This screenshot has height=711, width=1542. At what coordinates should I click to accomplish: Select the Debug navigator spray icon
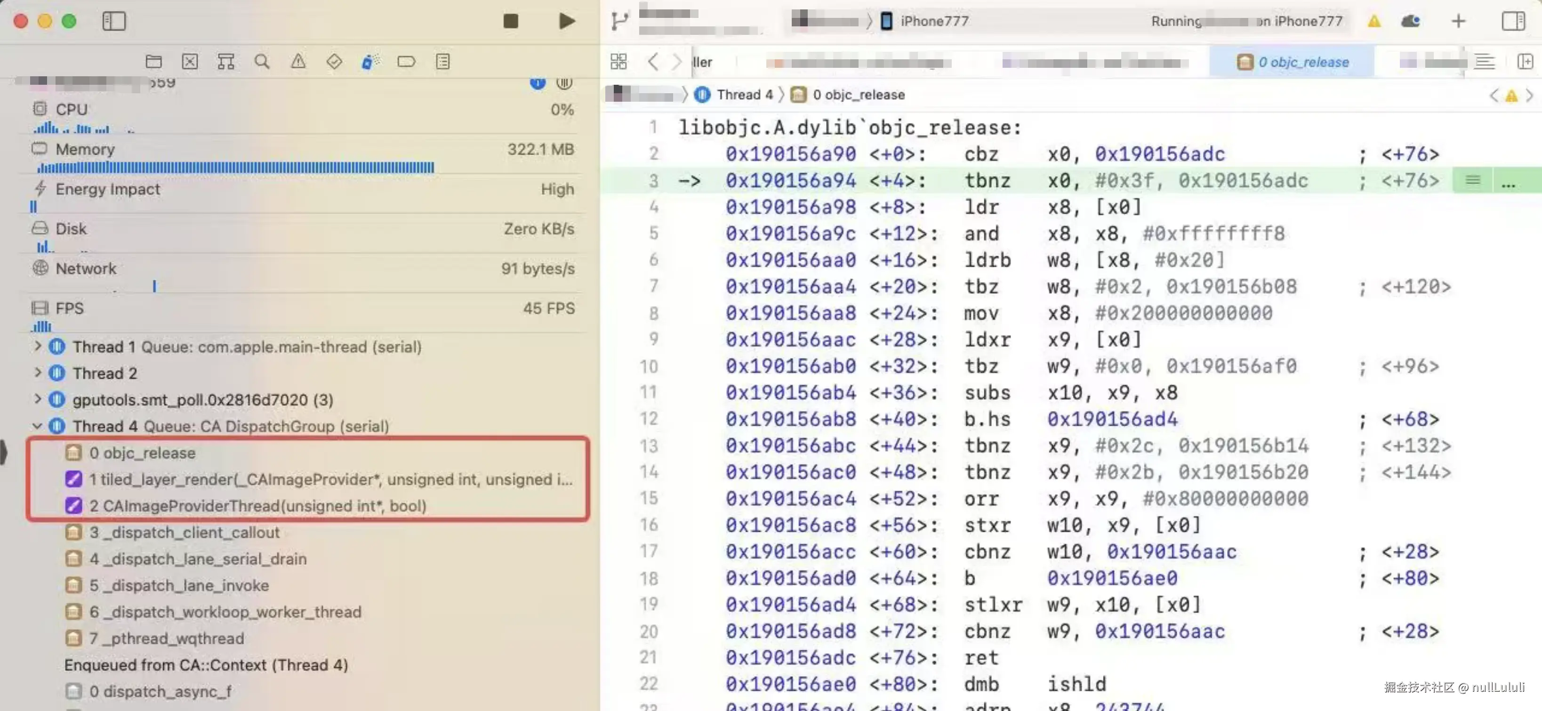click(370, 61)
